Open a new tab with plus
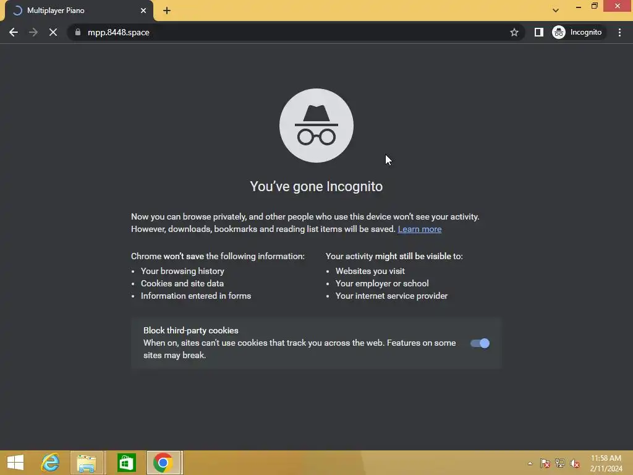Image resolution: width=633 pixels, height=475 pixels. click(x=167, y=11)
